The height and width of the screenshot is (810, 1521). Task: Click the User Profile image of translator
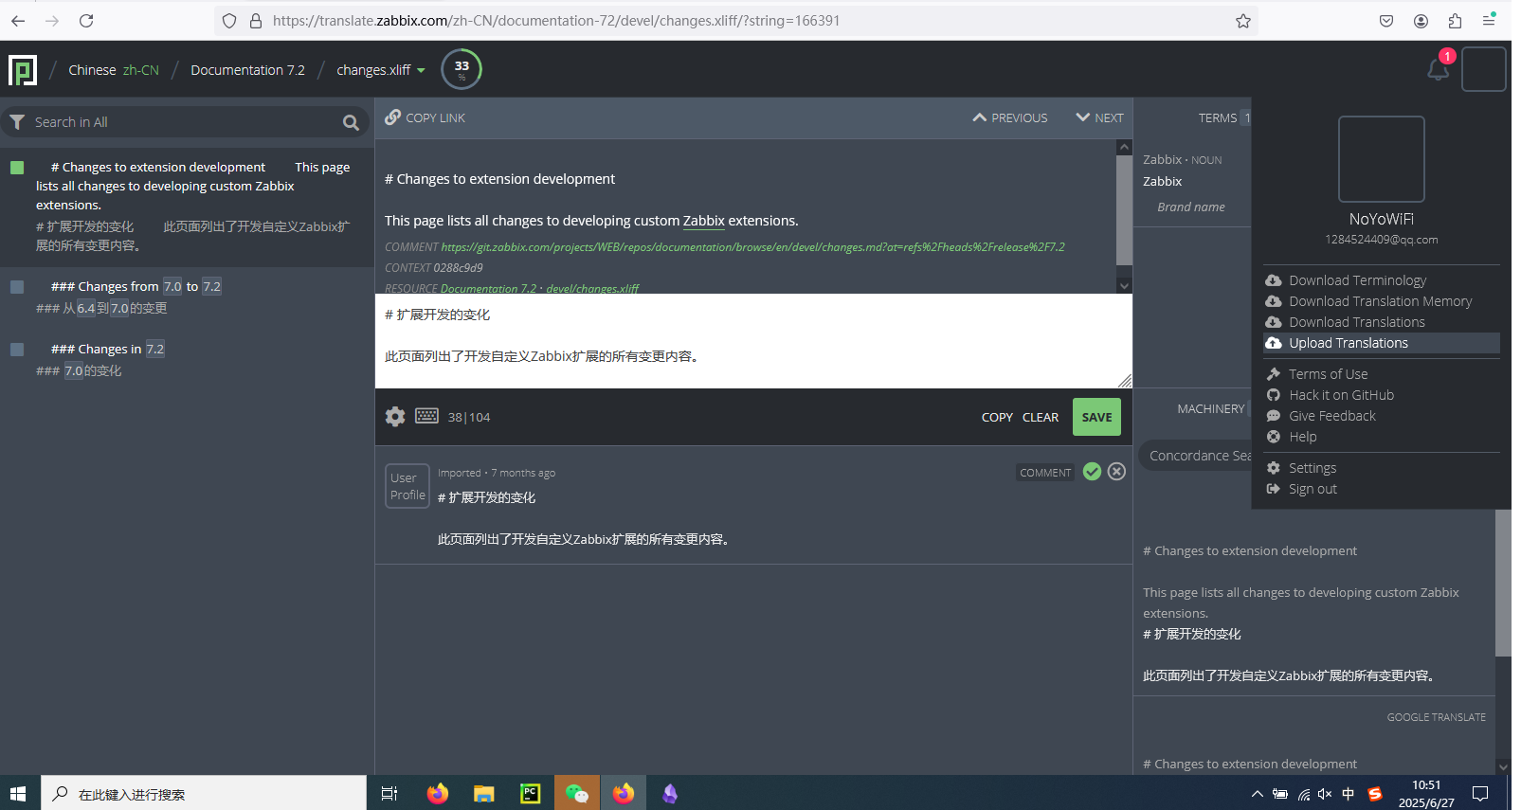[x=407, y=486]
